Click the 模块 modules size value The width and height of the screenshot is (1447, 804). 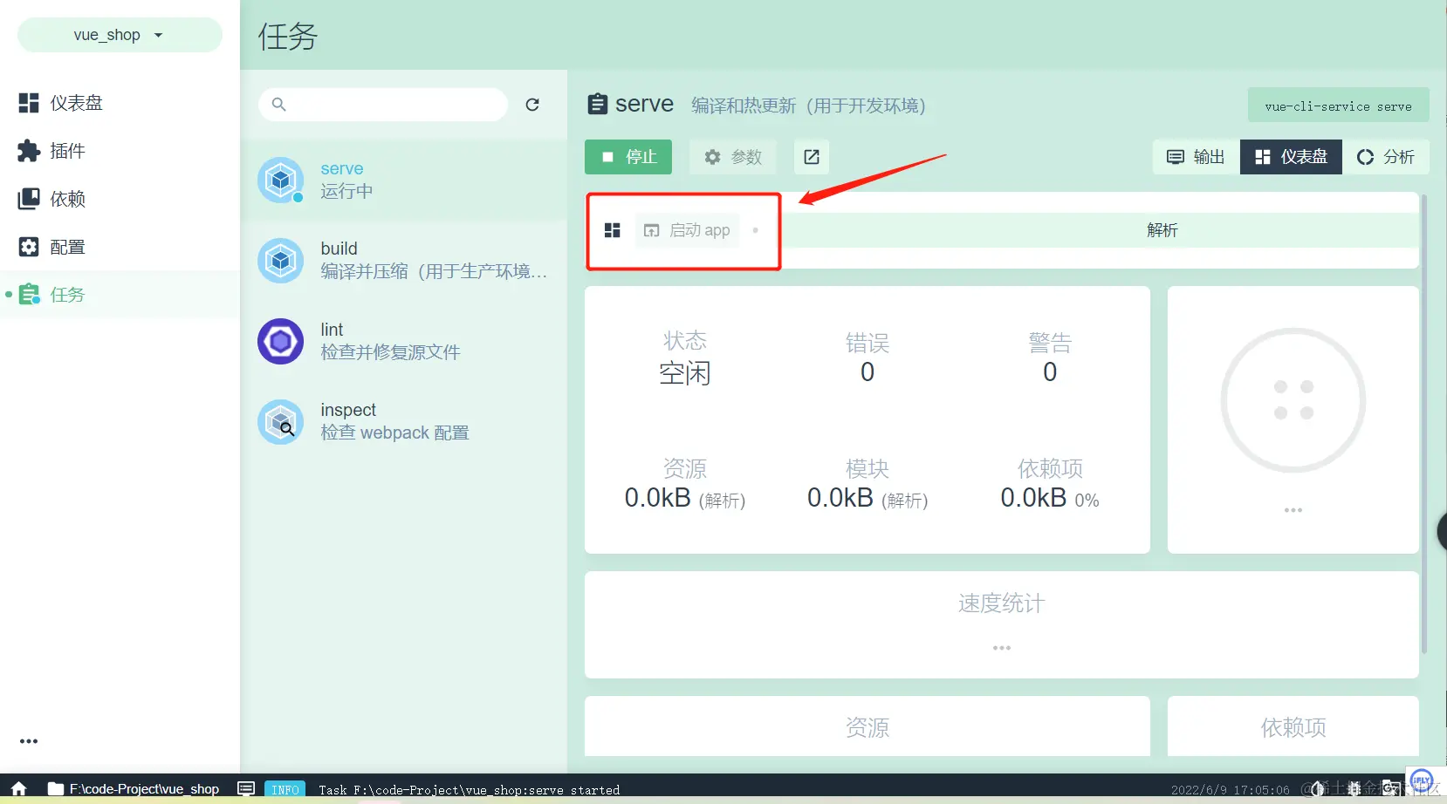(x=868, y=498)
